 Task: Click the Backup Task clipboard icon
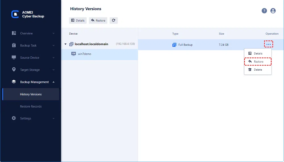14,45
